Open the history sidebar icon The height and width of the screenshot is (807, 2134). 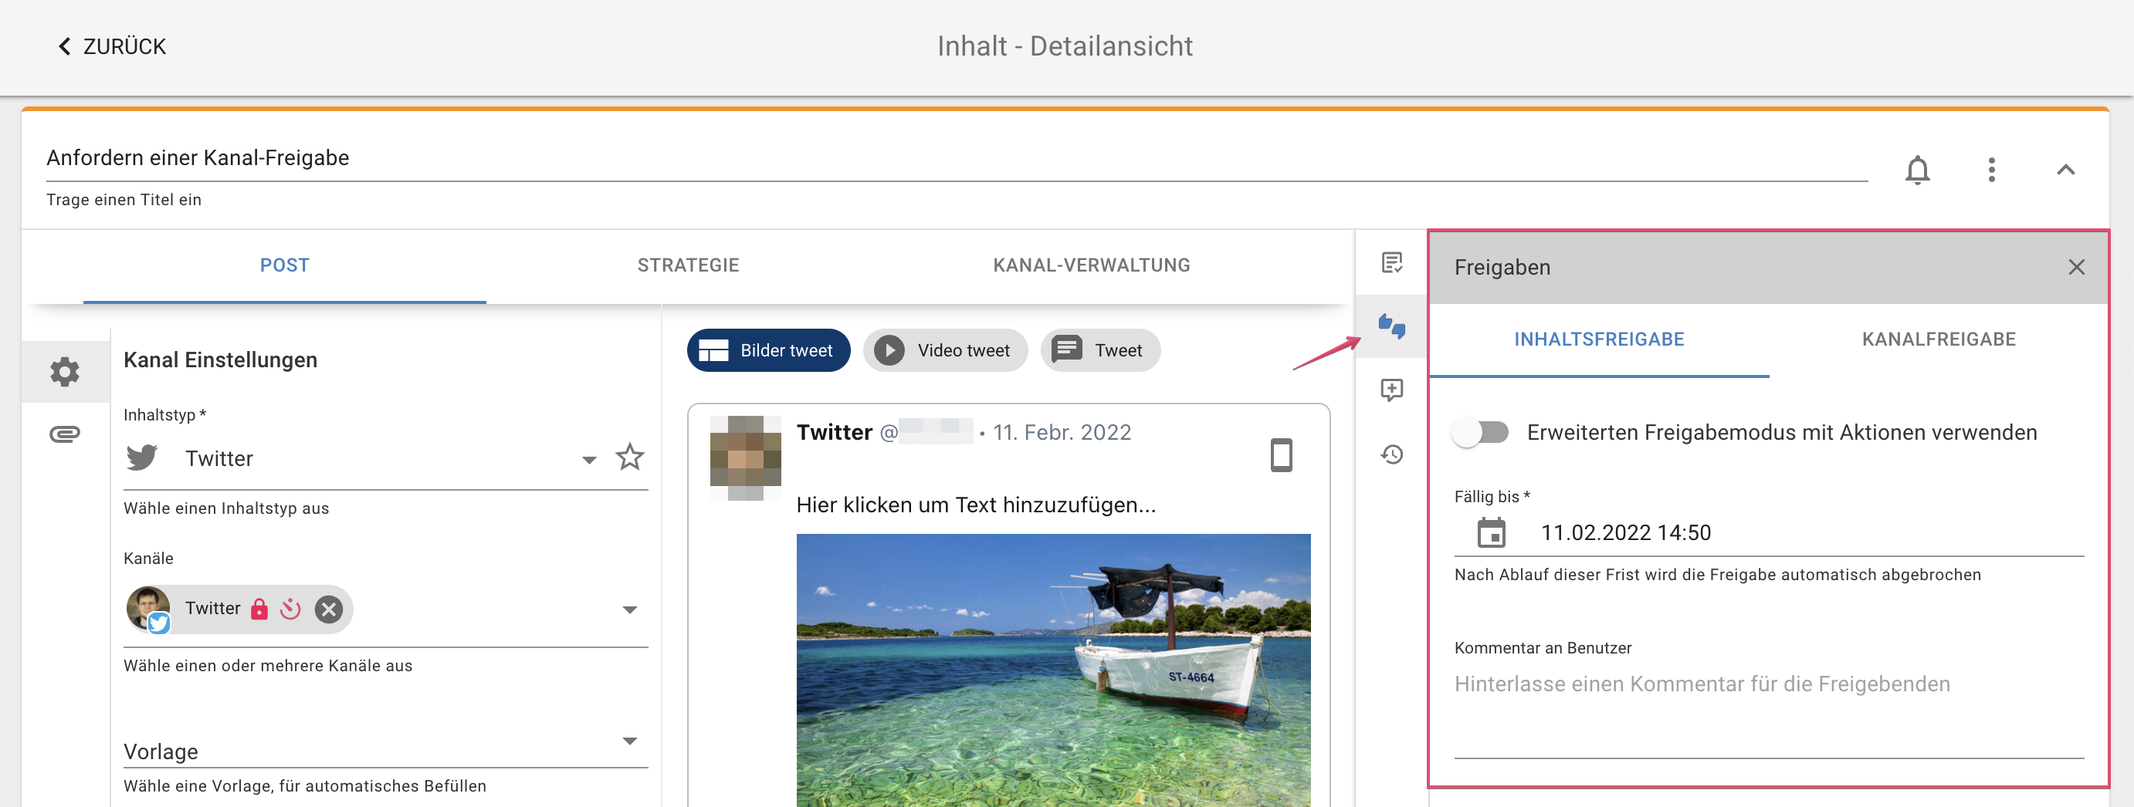[1392, 454]
